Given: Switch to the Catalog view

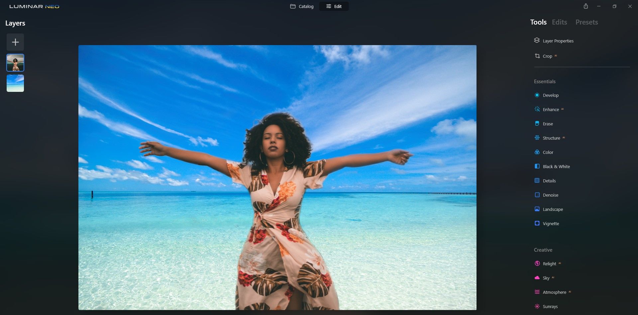Looking at the screenshot, I should tap(302, 6).
